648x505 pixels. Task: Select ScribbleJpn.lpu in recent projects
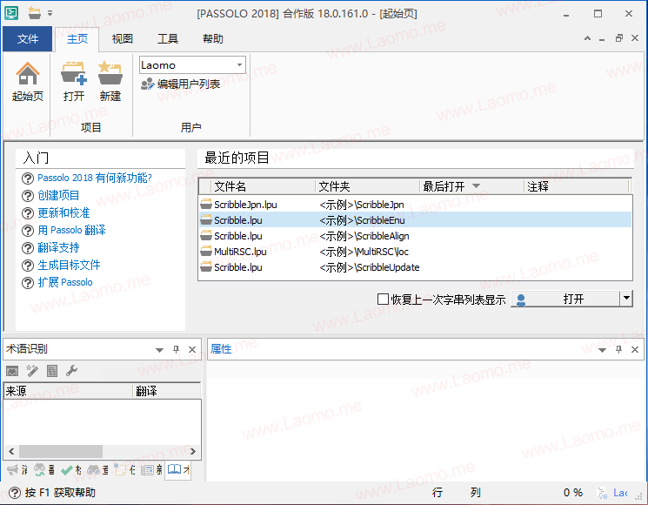416,205
